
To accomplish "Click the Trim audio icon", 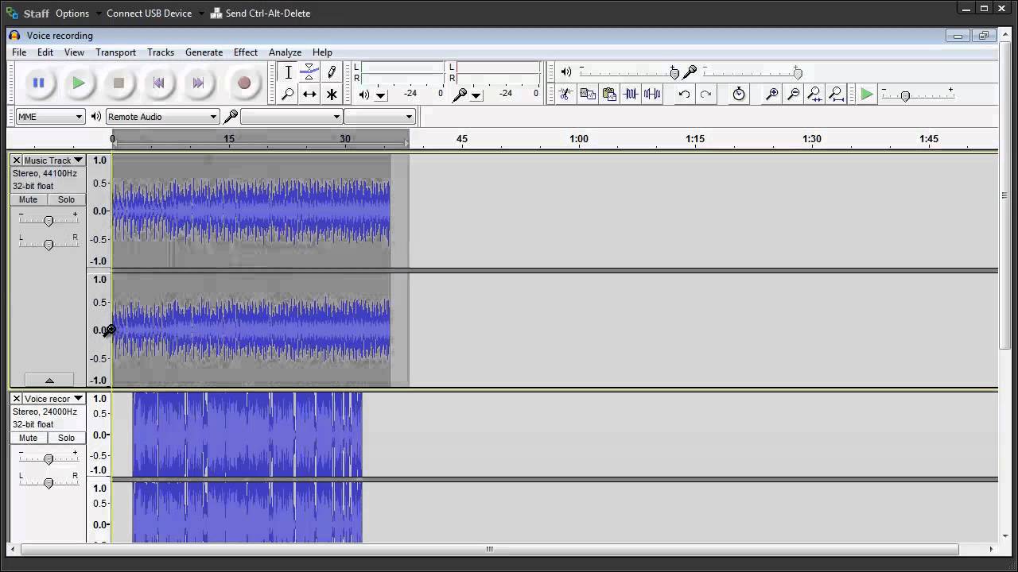I will point(631,94).
